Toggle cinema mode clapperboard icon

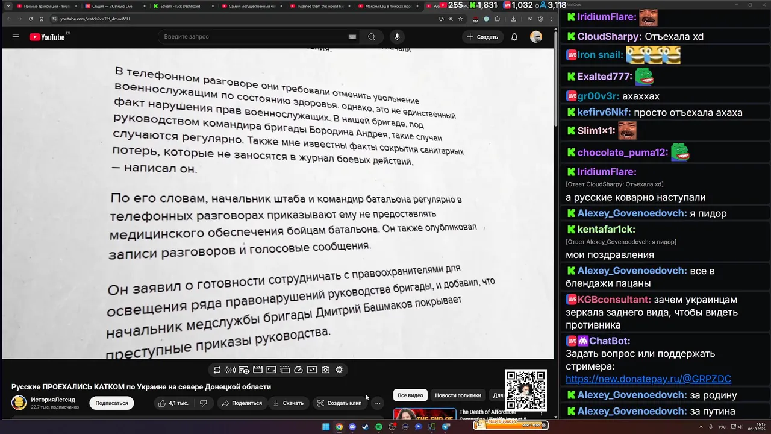tap(258, 370)
